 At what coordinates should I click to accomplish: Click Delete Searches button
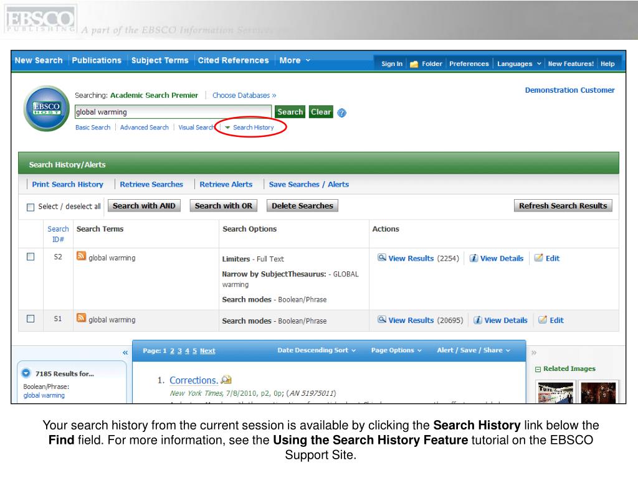[x=302, y=205]
